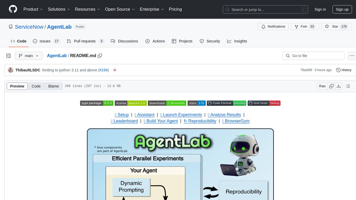
Task: Open commit 78ad38f
Action: pos(306,70)
